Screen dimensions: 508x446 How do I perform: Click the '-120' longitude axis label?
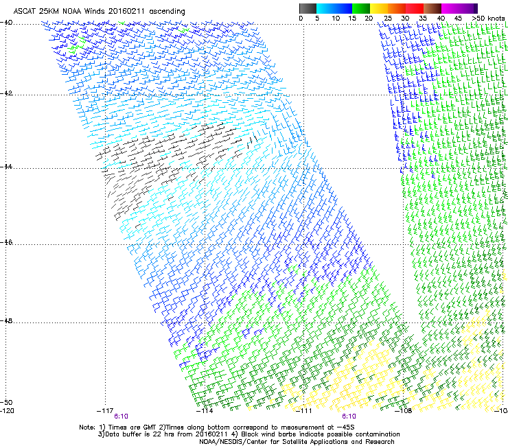[x=7, y=411]
